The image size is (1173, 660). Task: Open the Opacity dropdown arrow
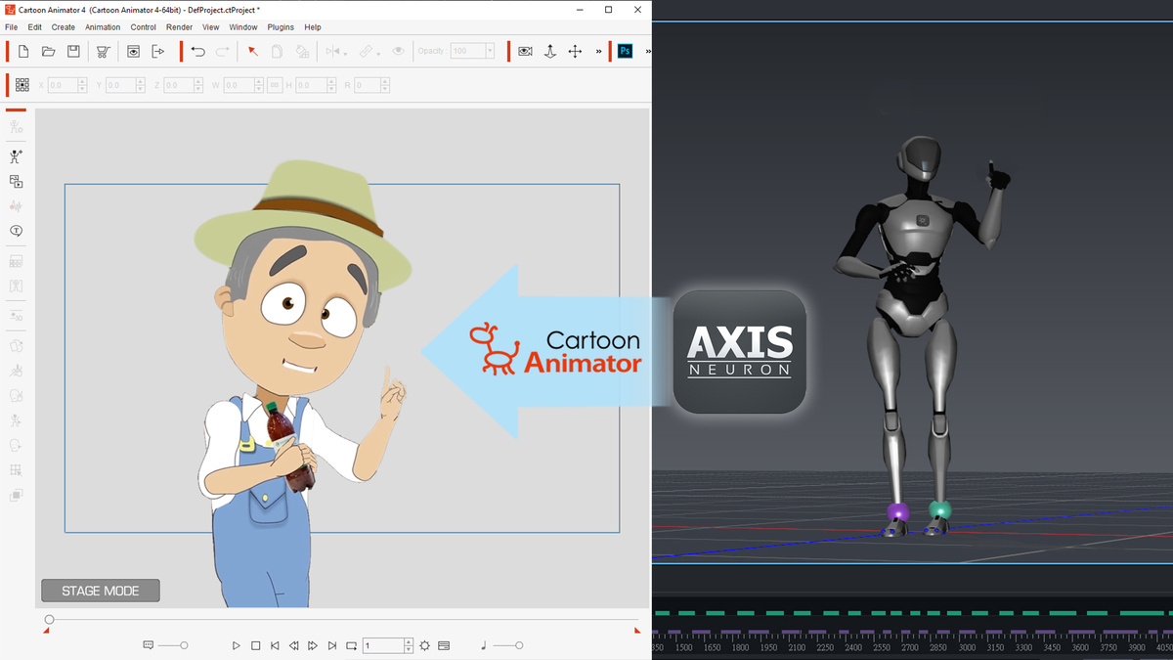[490, 51]
